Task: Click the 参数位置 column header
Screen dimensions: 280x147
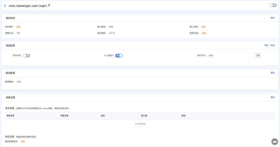Action: 64,116
